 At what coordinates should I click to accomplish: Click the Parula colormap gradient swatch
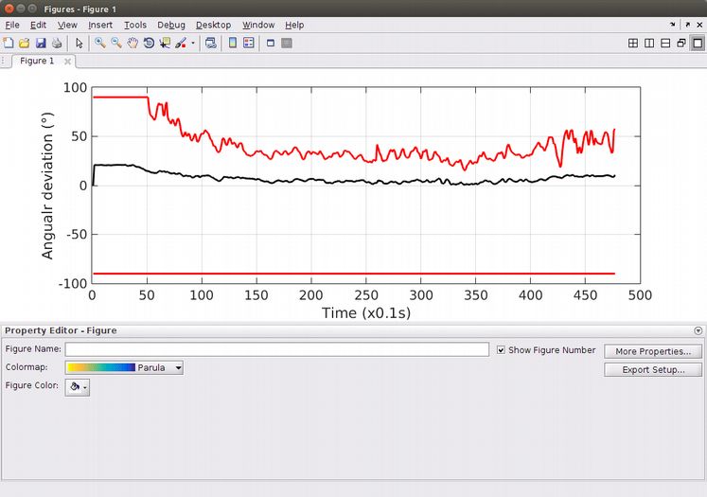coord(100,367)
